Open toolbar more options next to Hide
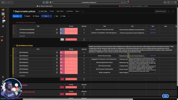178x100 pixels. point(69,16)
